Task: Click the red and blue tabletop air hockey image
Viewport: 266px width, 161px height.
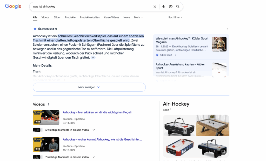Action: pyautogui.click(x=179, y=147)
